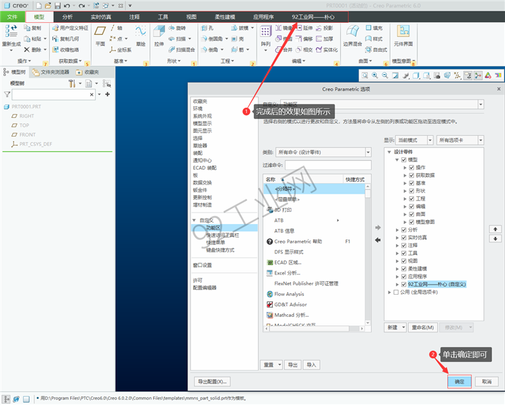This screenshot has height=405, width=505.
Task: Click the 导出配置(X)... button
Action: [212, 382]
